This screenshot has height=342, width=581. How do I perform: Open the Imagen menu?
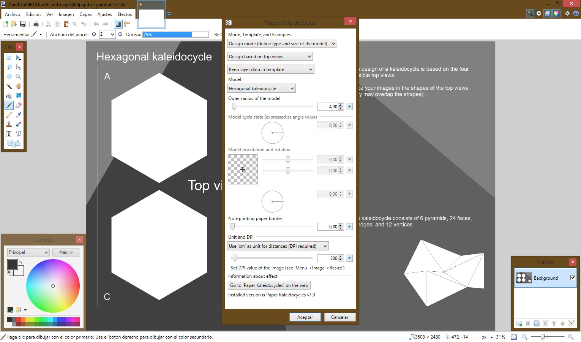(x=66, y=14)
